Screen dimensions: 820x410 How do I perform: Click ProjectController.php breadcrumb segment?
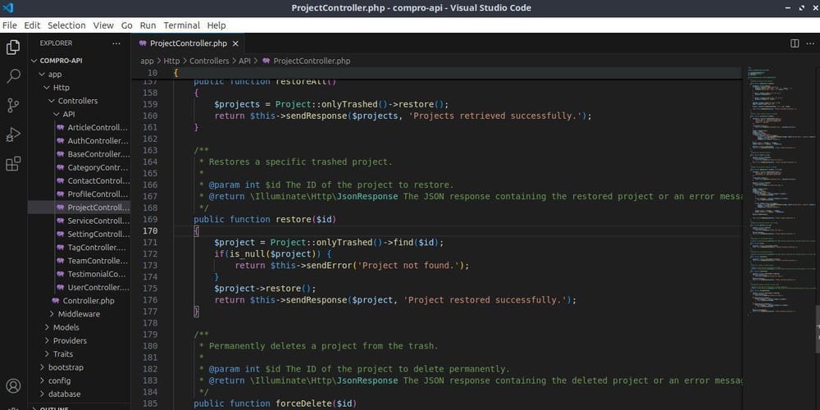click(x=312, y=61)
